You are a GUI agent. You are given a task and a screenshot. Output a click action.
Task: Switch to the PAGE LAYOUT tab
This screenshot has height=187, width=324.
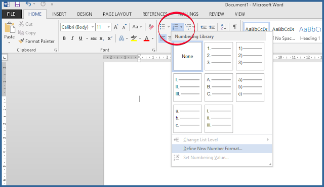coord(117,14)
